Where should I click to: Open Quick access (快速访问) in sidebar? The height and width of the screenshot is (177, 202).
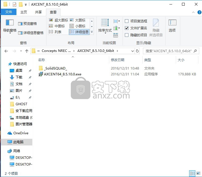click(17, 64)
